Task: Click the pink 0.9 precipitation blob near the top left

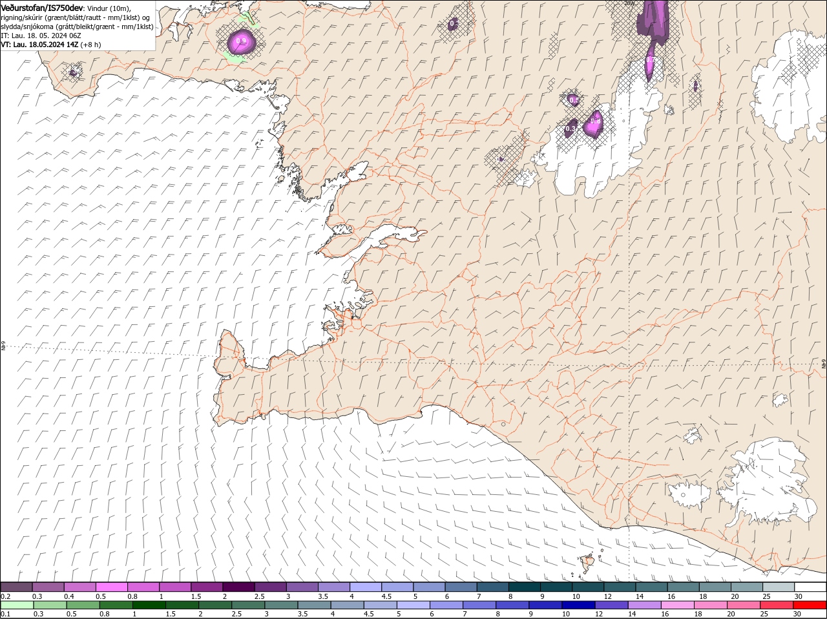Action: (x=242, y=43)
